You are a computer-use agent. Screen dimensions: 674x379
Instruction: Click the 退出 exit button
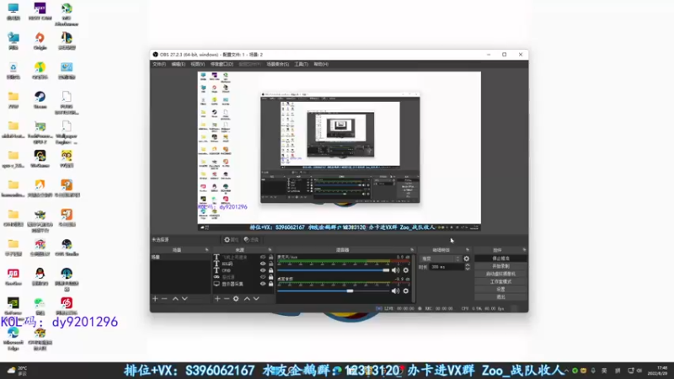click(x=500, y=297)
